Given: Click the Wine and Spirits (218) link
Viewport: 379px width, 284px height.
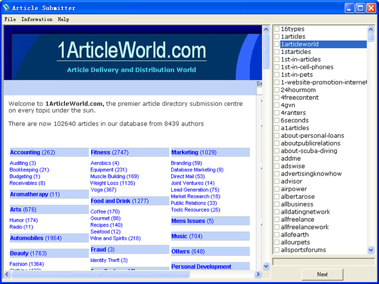Looking at the screenshot, I should click(x=115, y=238).
